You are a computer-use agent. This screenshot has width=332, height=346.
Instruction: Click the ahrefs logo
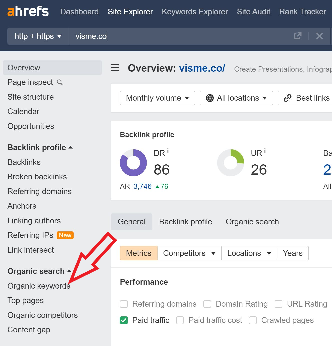(x=28, y=12)
